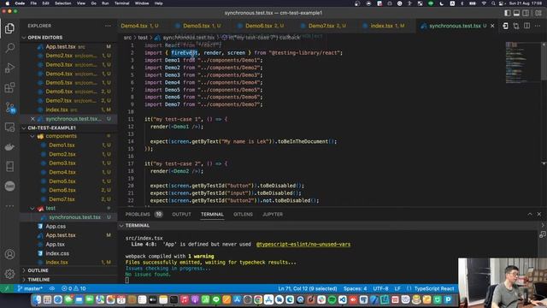Follow @typescript-eslint/no-unused-vars link in terminal
This screenshot has width=547, height=308.
pos(303,244)
